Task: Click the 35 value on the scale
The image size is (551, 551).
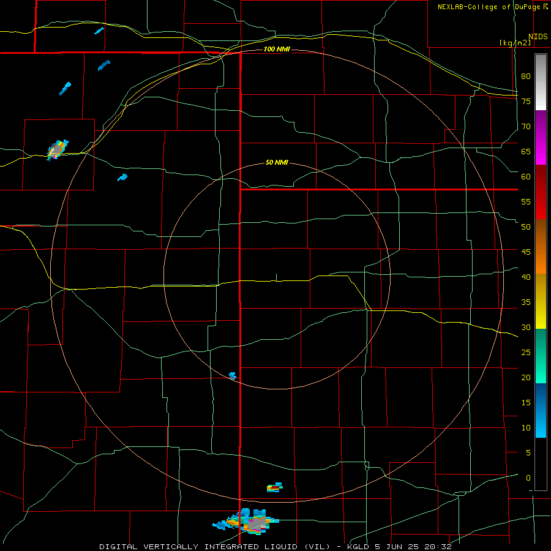Action: click(x=526, y=302)
